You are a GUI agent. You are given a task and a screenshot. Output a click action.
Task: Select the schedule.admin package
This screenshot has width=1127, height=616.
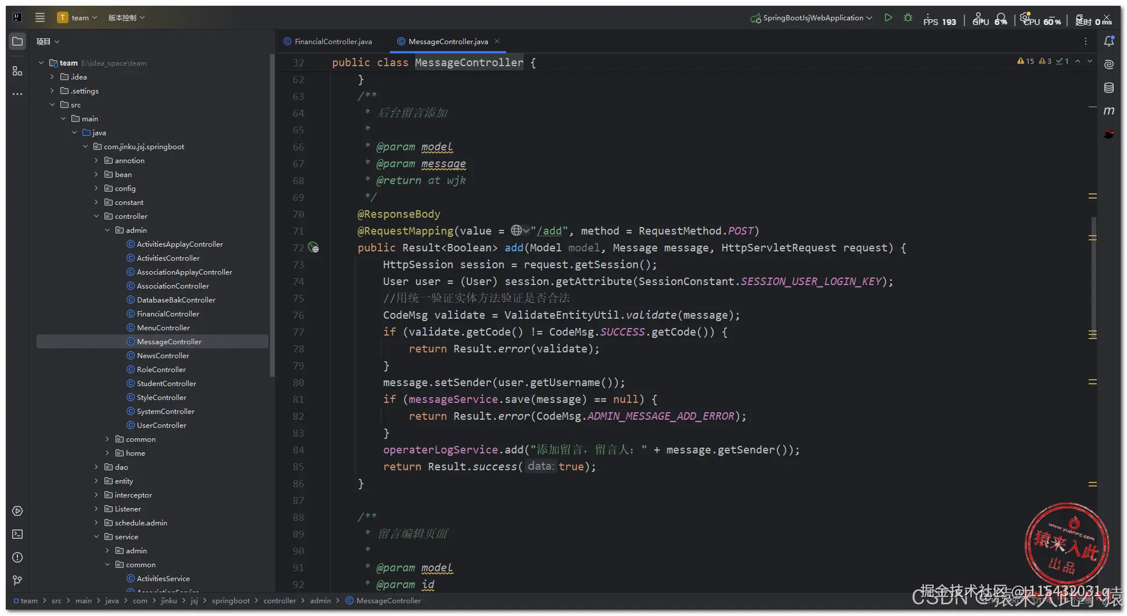[141, 523]
